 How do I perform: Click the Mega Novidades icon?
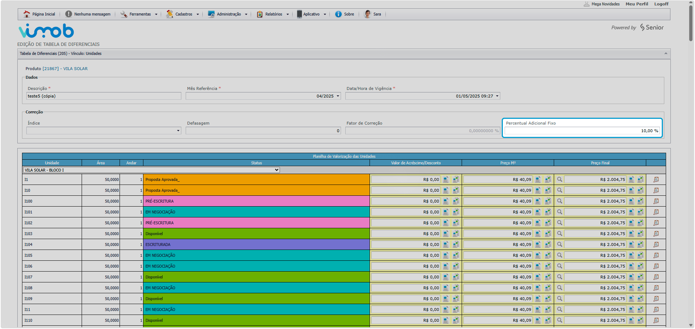pyautogui.click(x=587, y=4)
